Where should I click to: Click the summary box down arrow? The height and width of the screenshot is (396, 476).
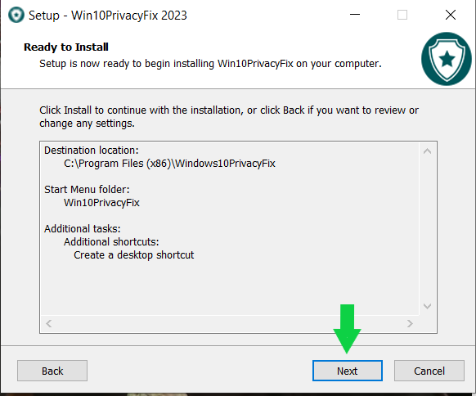tap(428, 306)
